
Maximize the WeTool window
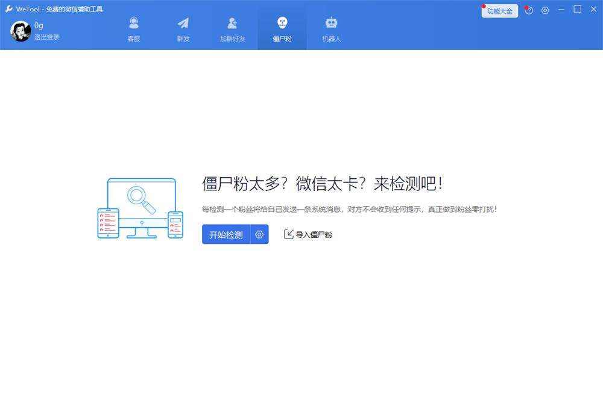point(577,9)
